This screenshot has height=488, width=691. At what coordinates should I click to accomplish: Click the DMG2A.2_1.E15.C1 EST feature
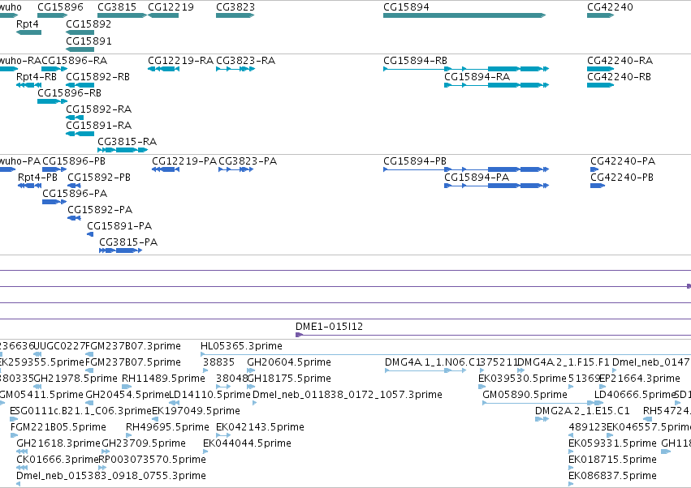[542, 419]
